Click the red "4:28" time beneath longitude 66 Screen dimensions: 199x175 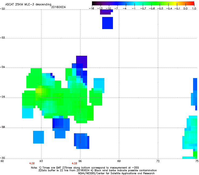pyautogui.click(x=74, y=163)
